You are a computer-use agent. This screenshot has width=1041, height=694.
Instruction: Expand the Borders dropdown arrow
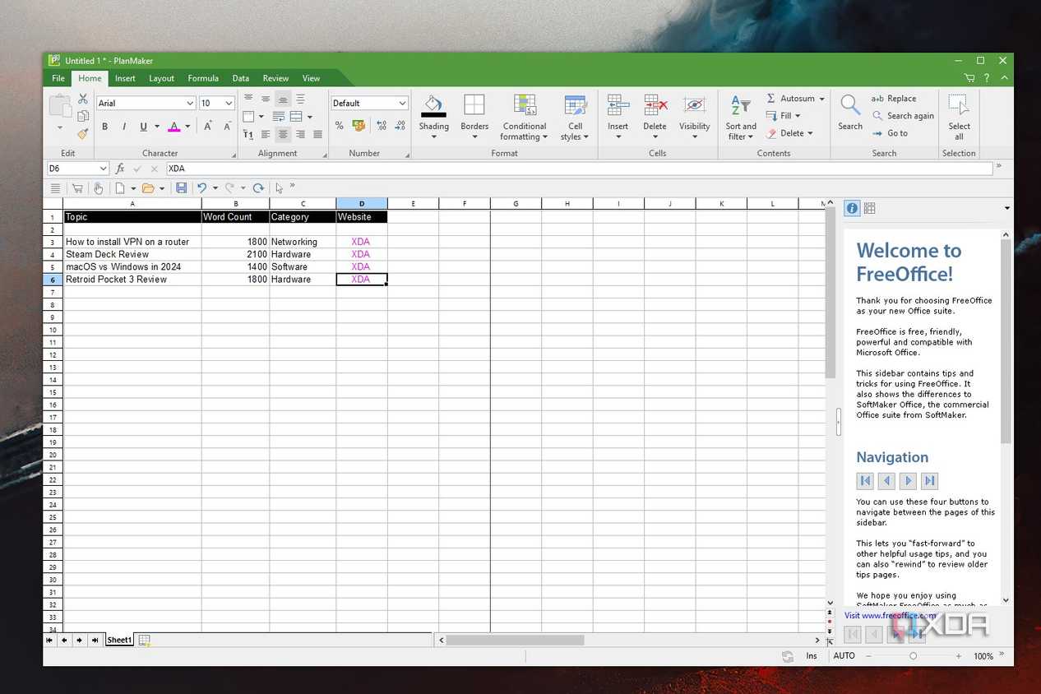click(x=474, y=137)
